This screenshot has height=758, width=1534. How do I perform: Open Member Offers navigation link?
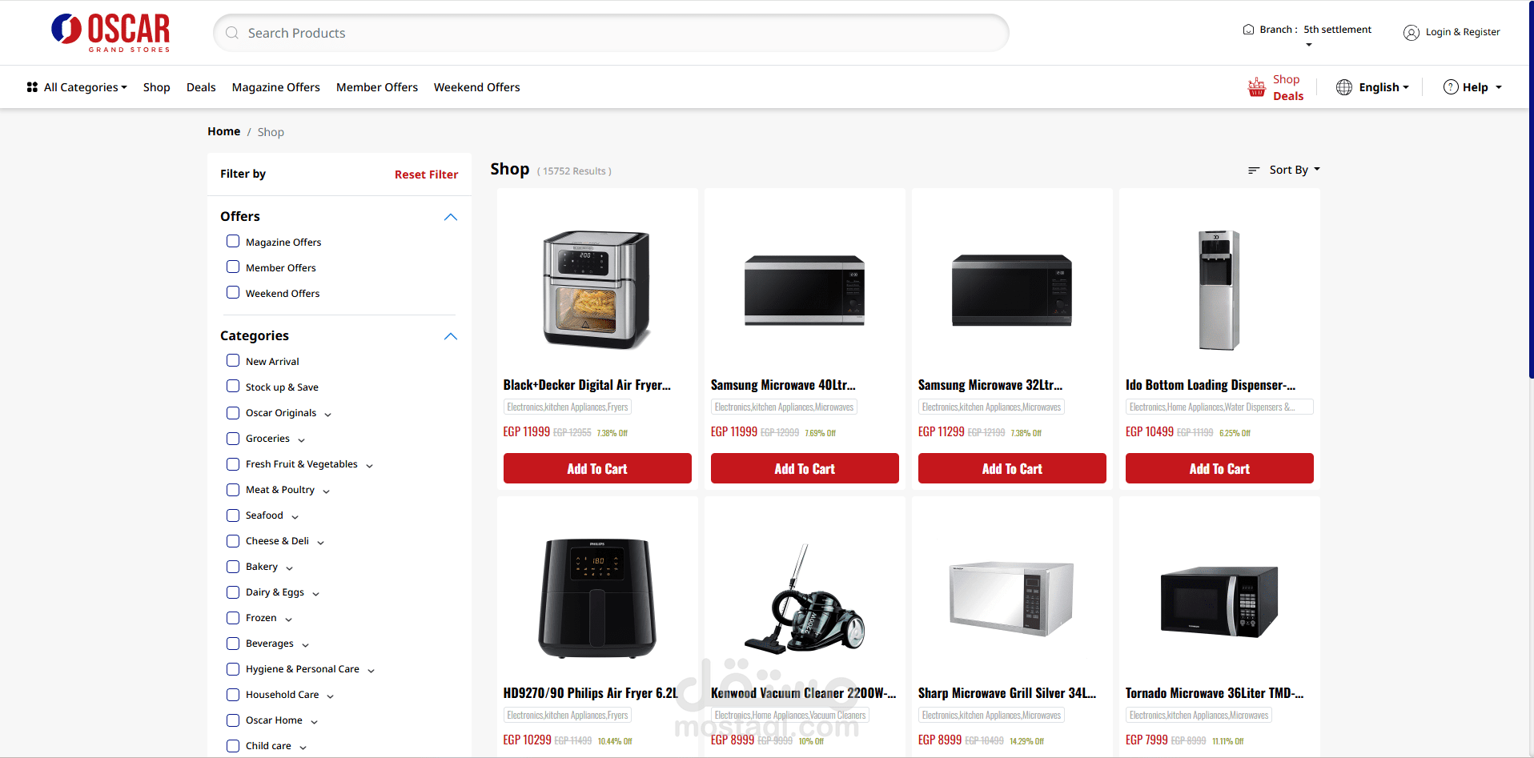pos(377,87)
